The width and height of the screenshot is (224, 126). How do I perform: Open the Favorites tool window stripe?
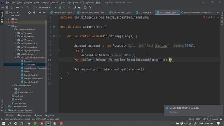(x=2, y=105)
